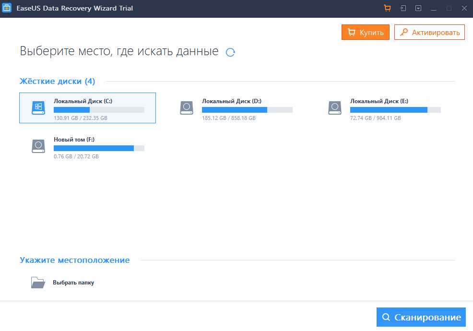Minimize the EaseUS window

(434, 8)
